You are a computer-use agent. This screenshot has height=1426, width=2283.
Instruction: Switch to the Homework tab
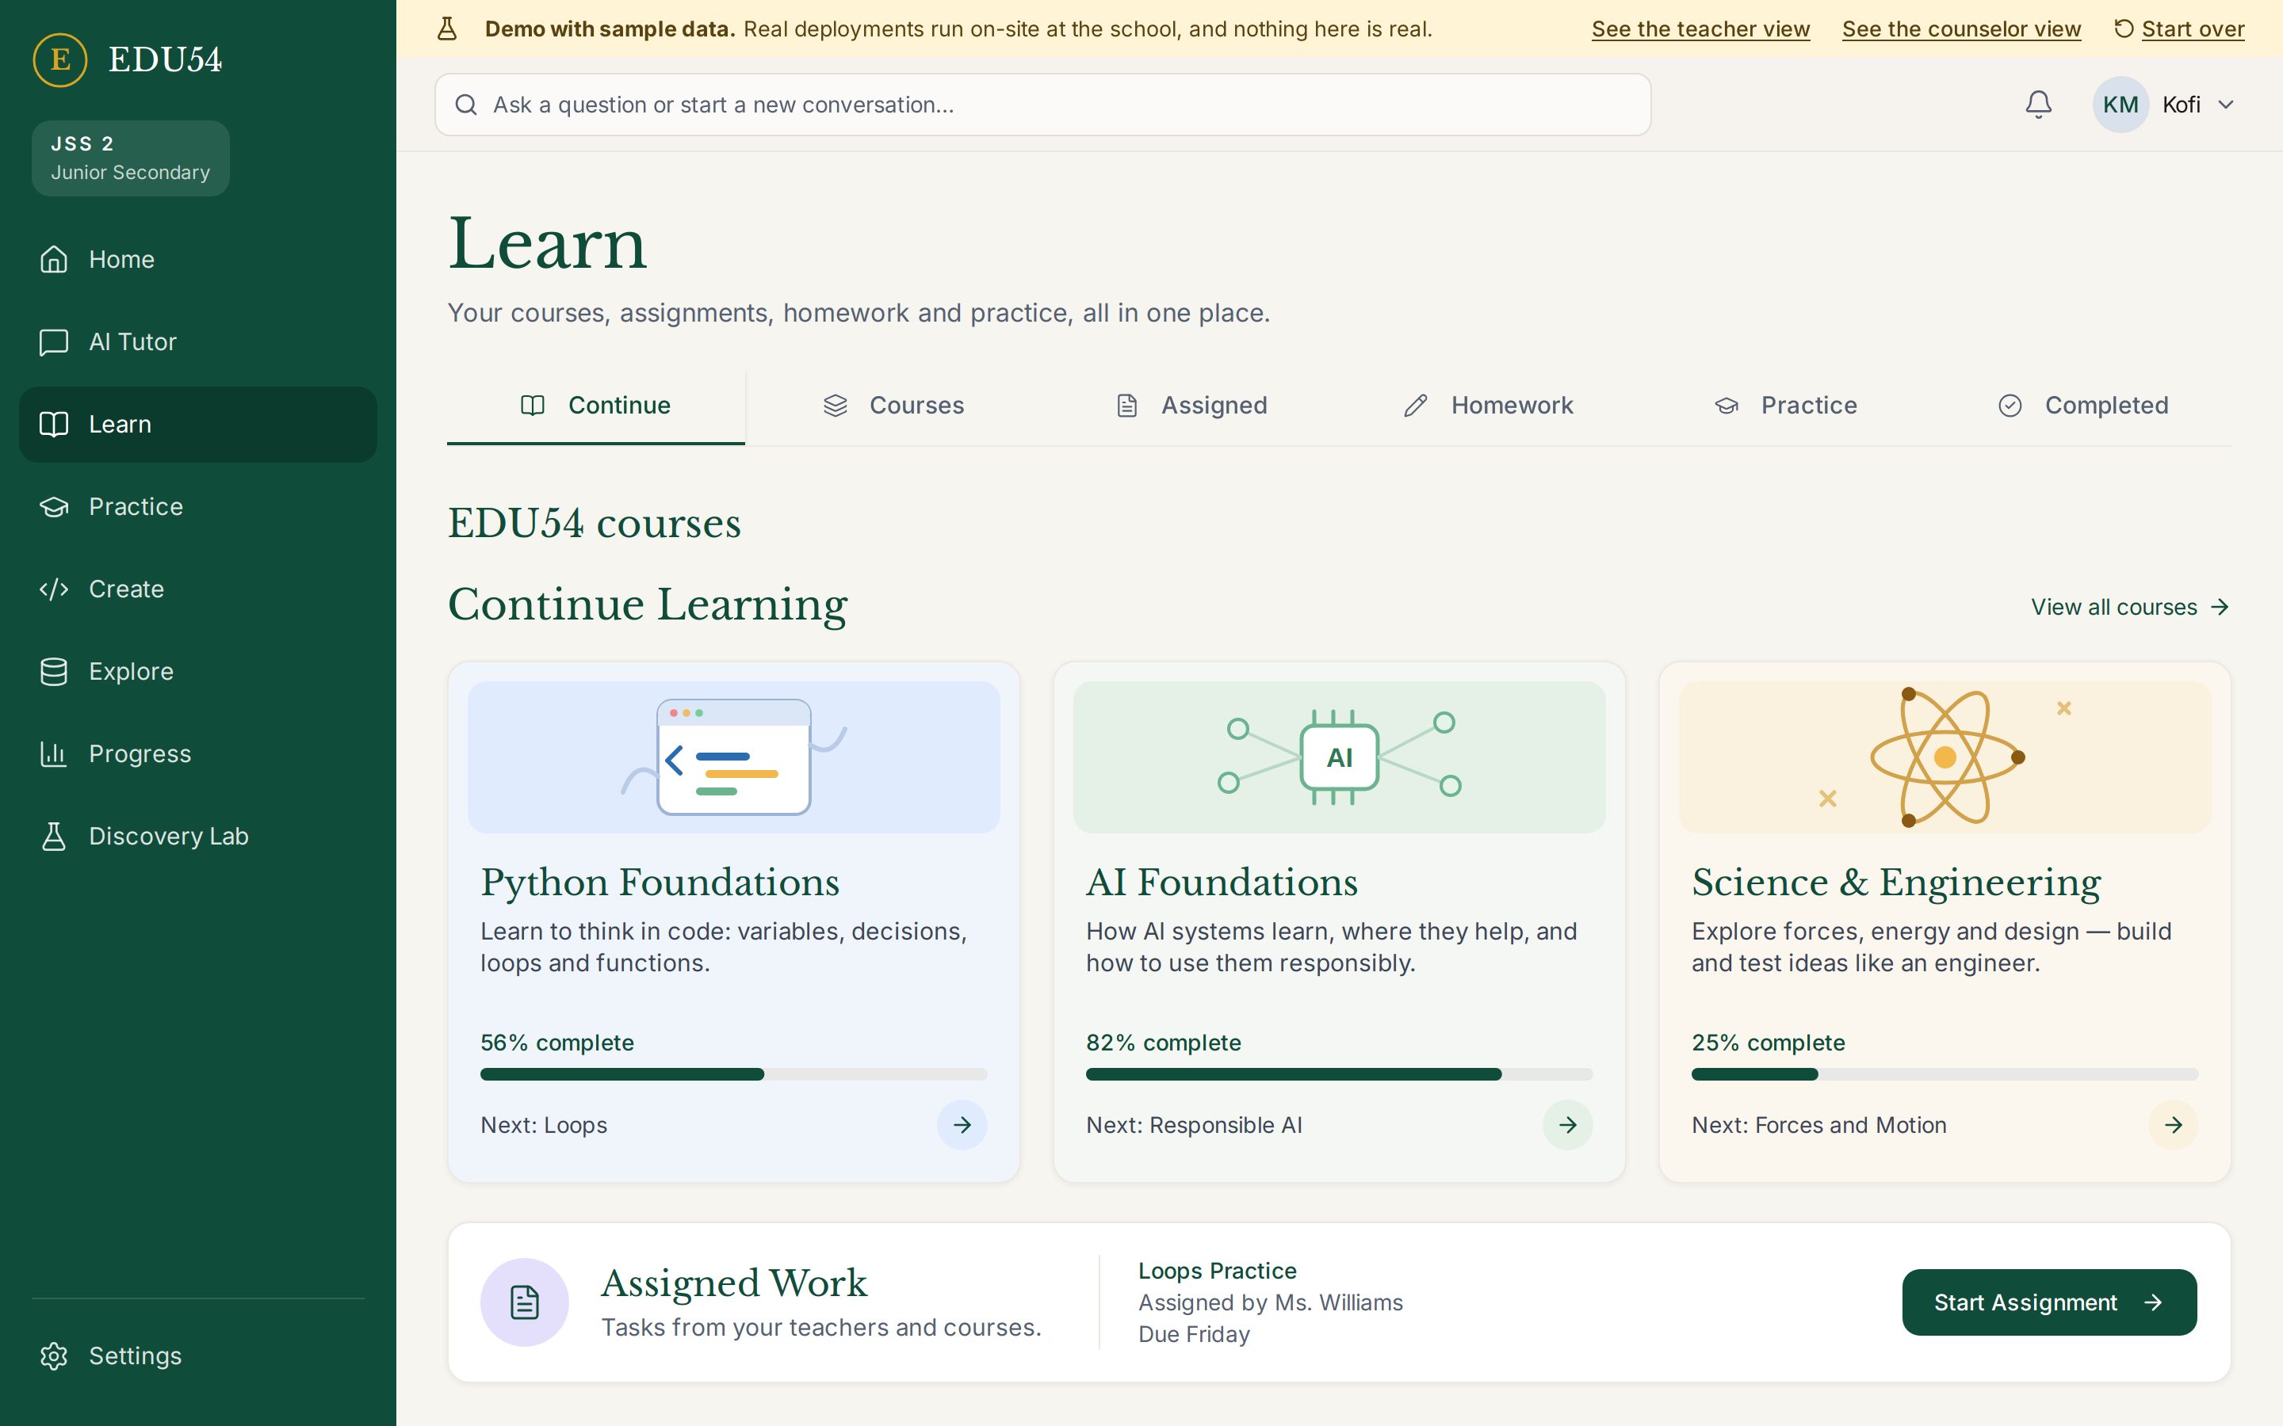(1488, 406)
